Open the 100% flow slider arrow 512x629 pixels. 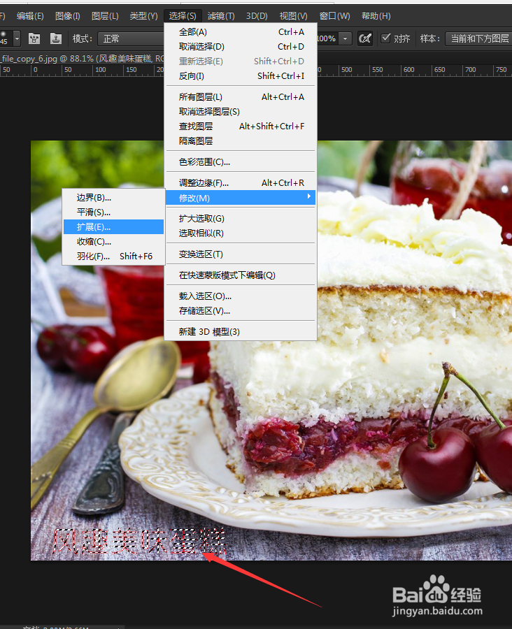[x=345, y=39]
